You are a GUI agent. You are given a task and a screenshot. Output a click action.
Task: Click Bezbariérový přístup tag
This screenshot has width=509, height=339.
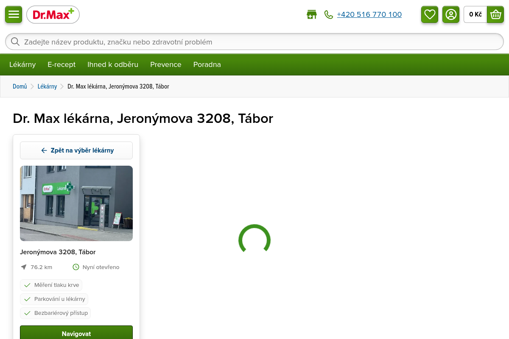(x=55, y=313)
